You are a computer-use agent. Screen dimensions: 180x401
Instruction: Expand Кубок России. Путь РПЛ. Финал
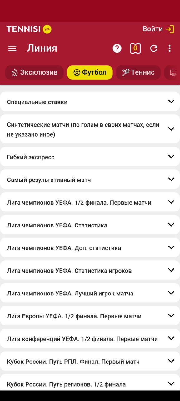pyautogui.click(x=90, y=361)
